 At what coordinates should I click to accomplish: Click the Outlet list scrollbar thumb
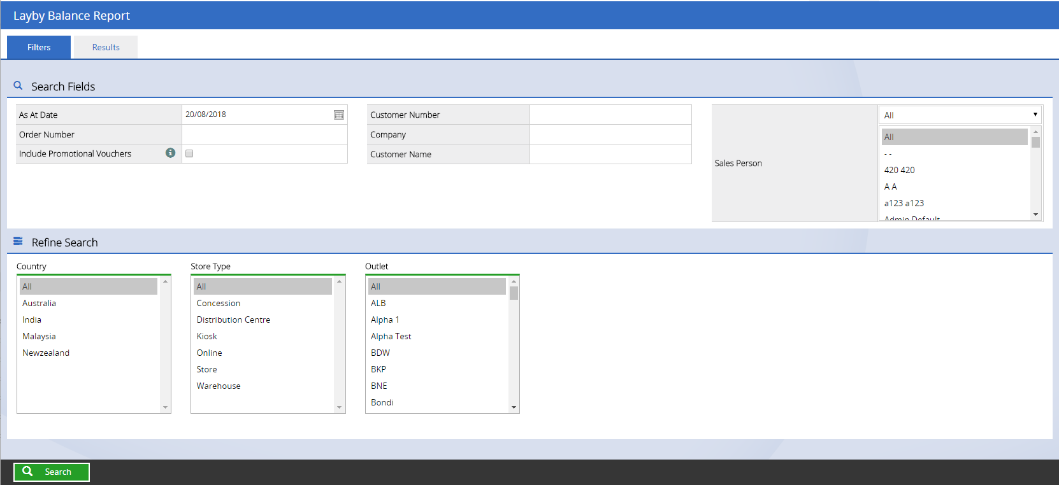coord(514,293)
